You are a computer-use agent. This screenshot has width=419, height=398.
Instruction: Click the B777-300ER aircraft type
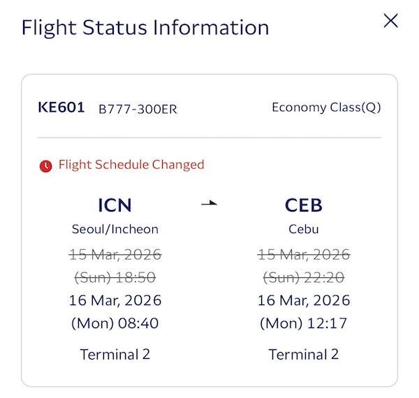click(138, 109)
